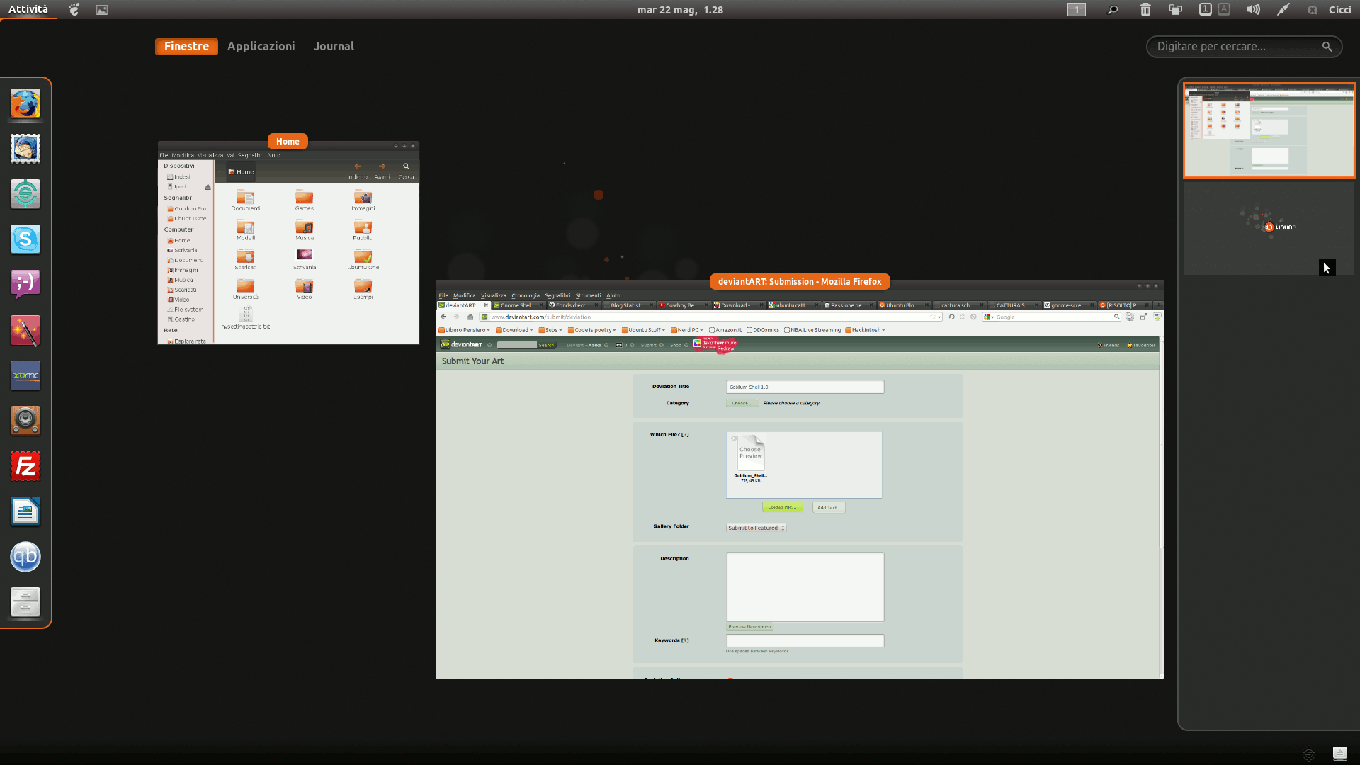Open the green target app in dash

click(25, 194)
